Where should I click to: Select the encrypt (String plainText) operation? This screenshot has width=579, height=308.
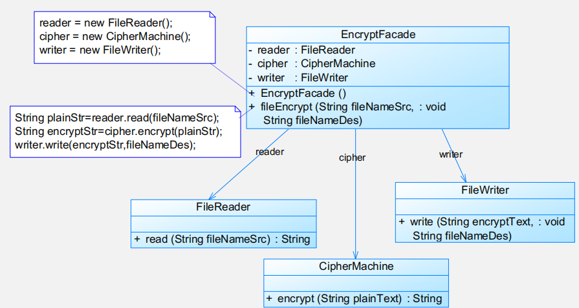click(x=354, y=298)
